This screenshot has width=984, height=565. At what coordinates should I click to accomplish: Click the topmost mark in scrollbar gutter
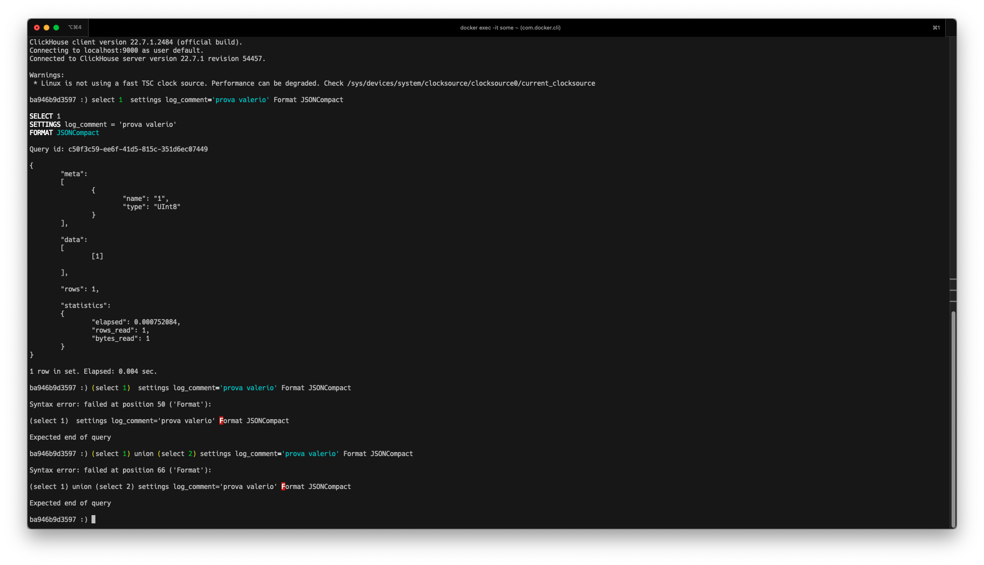coord(953,279)
